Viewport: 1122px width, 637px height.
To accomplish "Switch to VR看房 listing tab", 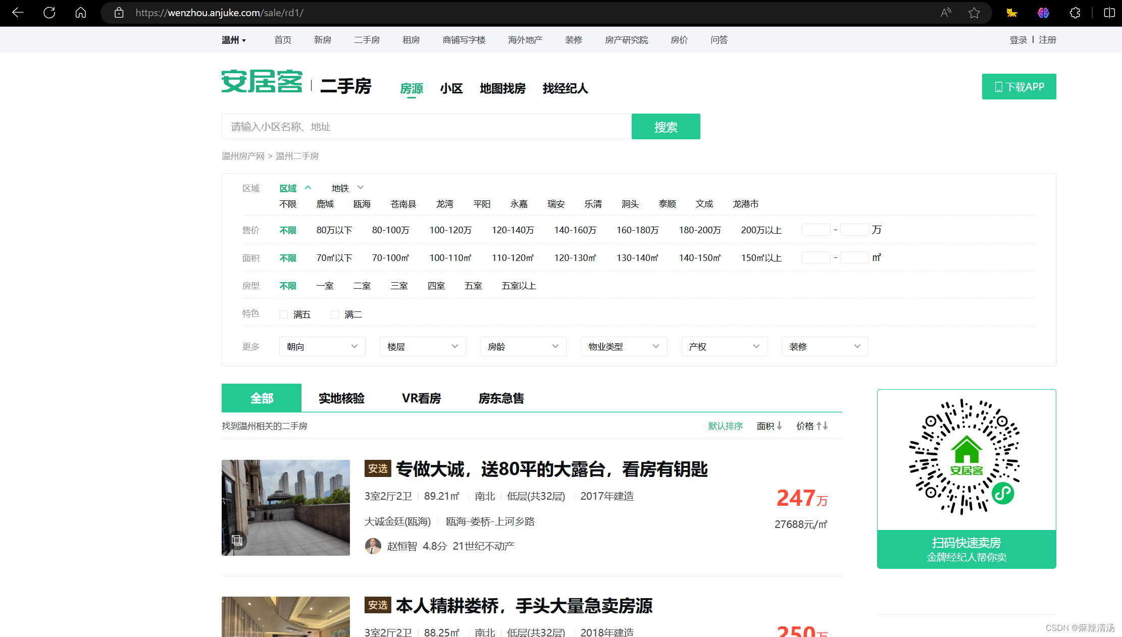I will click(x=422, y=398).
